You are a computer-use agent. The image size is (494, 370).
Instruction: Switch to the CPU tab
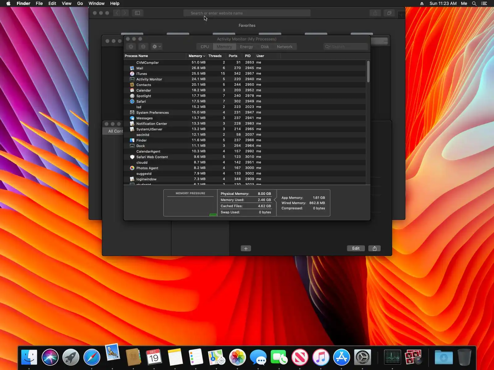coord(205,47)
